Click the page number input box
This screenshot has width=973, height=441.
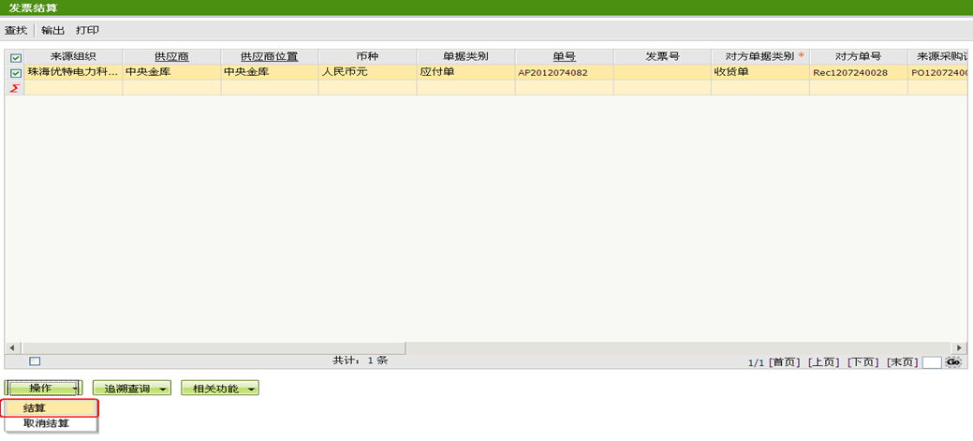tap(932, 362)
